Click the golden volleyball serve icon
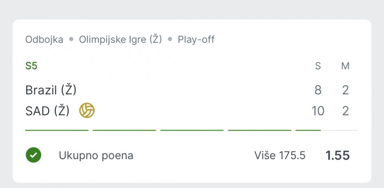 87,111
